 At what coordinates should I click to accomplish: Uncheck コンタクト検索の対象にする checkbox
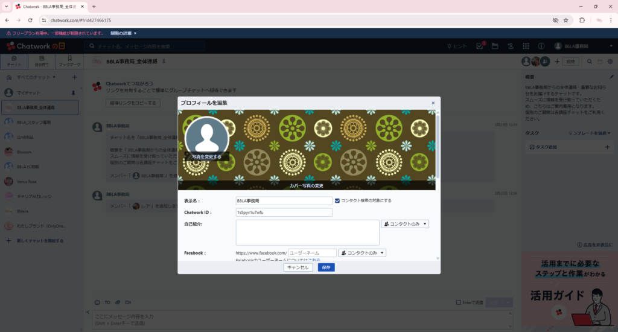coord(337,200)
